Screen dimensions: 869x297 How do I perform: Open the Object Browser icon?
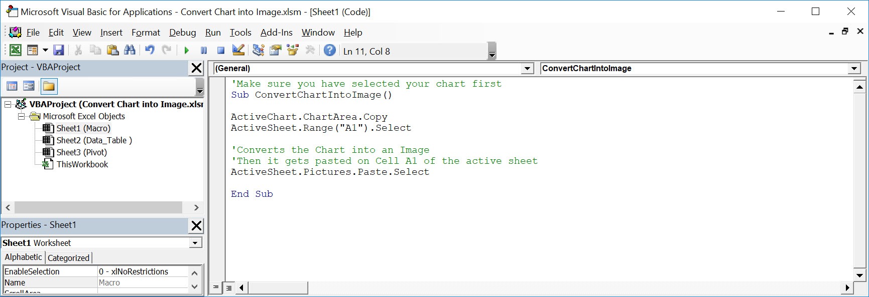[293, 50]
